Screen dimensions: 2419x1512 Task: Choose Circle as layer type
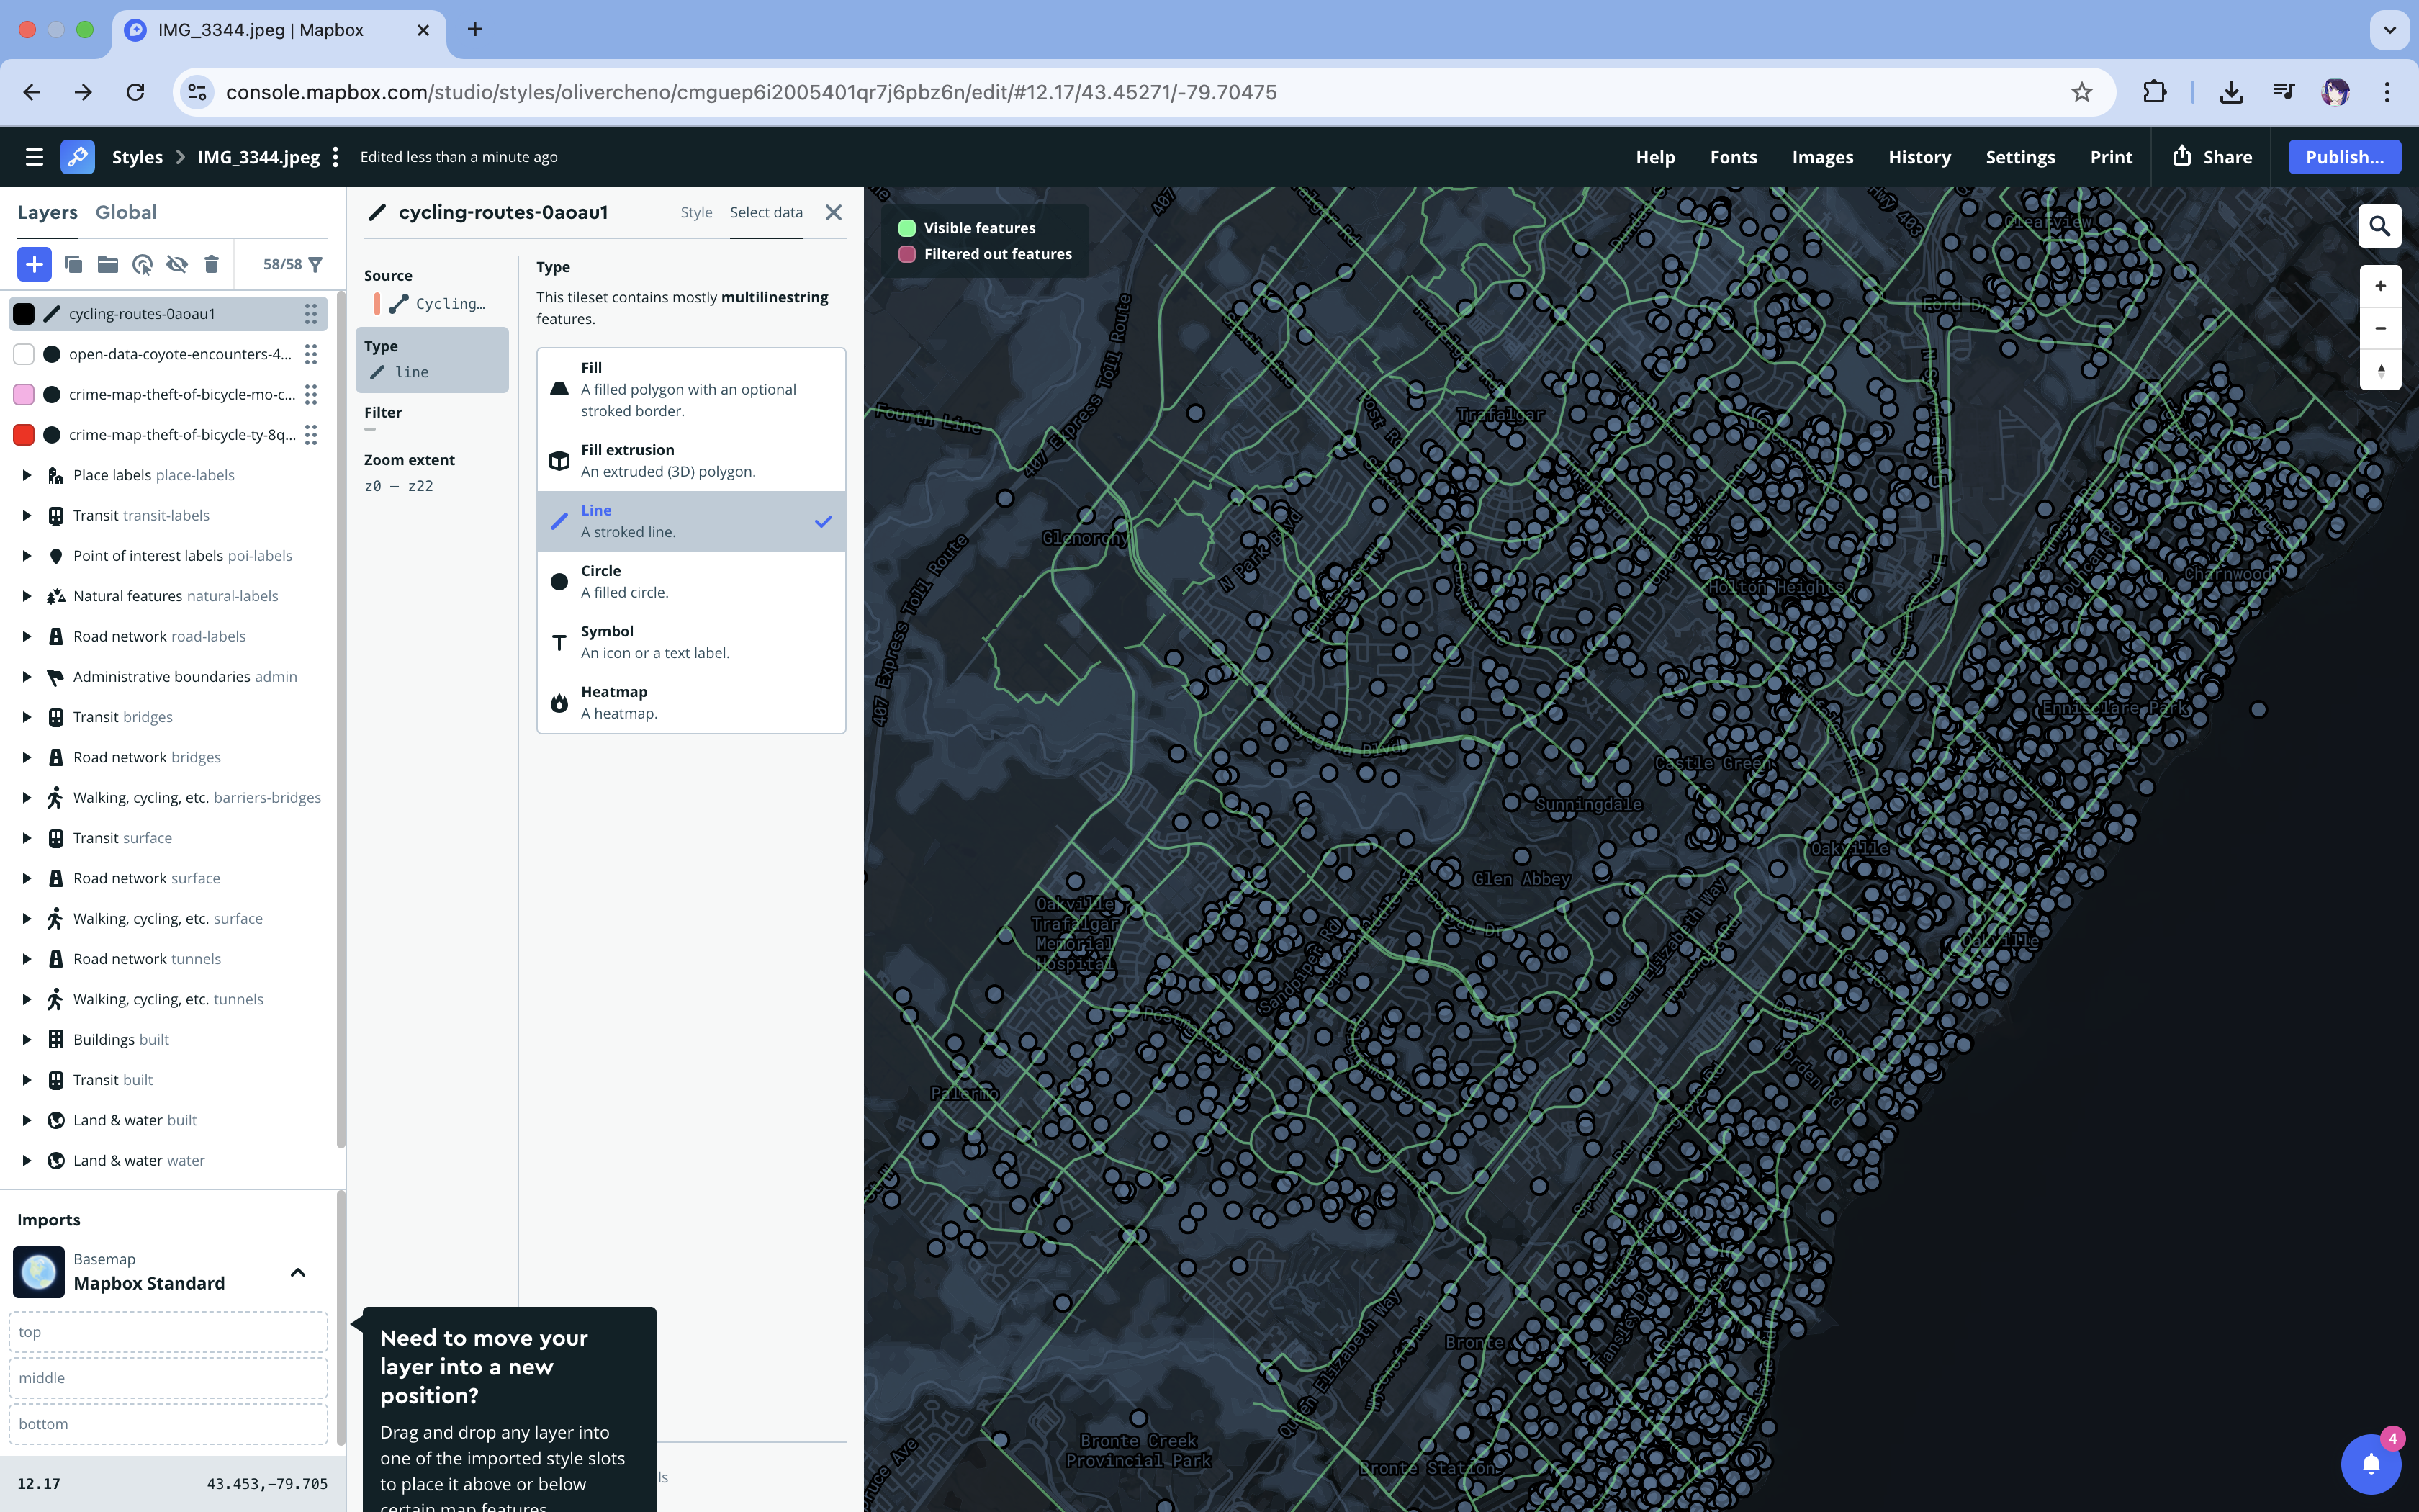[x=690, y=581]
